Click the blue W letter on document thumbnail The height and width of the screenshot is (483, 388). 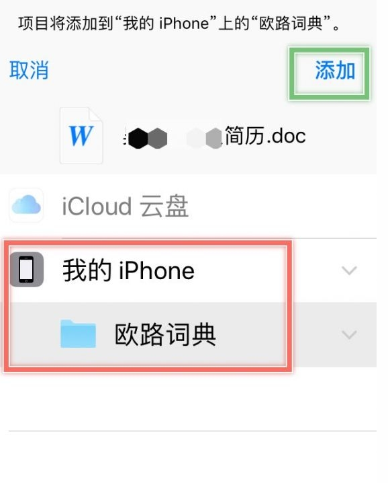tap(81, 135)
